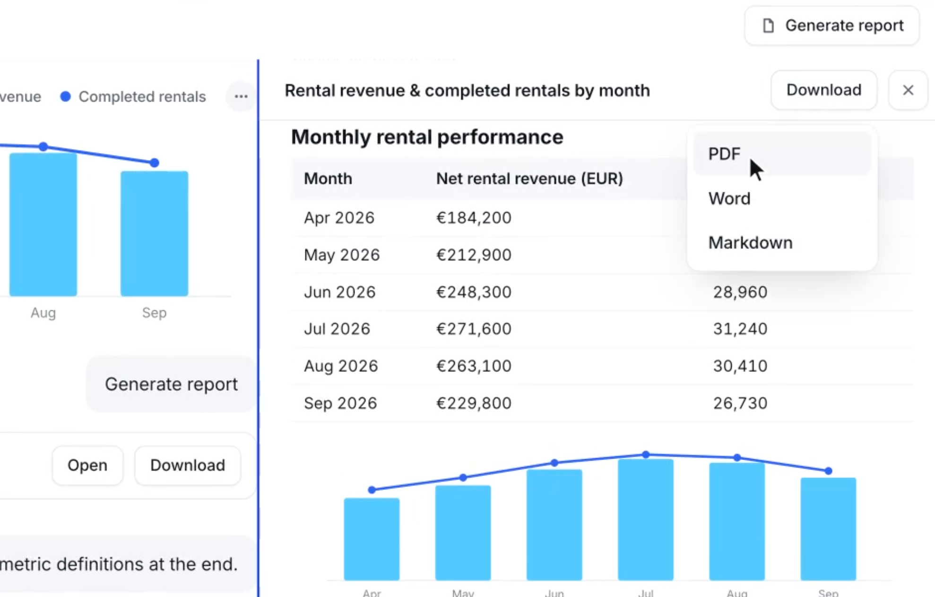The width and height of the screenshot is (935, 597).
Task: Click the 30,410 rentals value
Action: click(x=740, y=366)
